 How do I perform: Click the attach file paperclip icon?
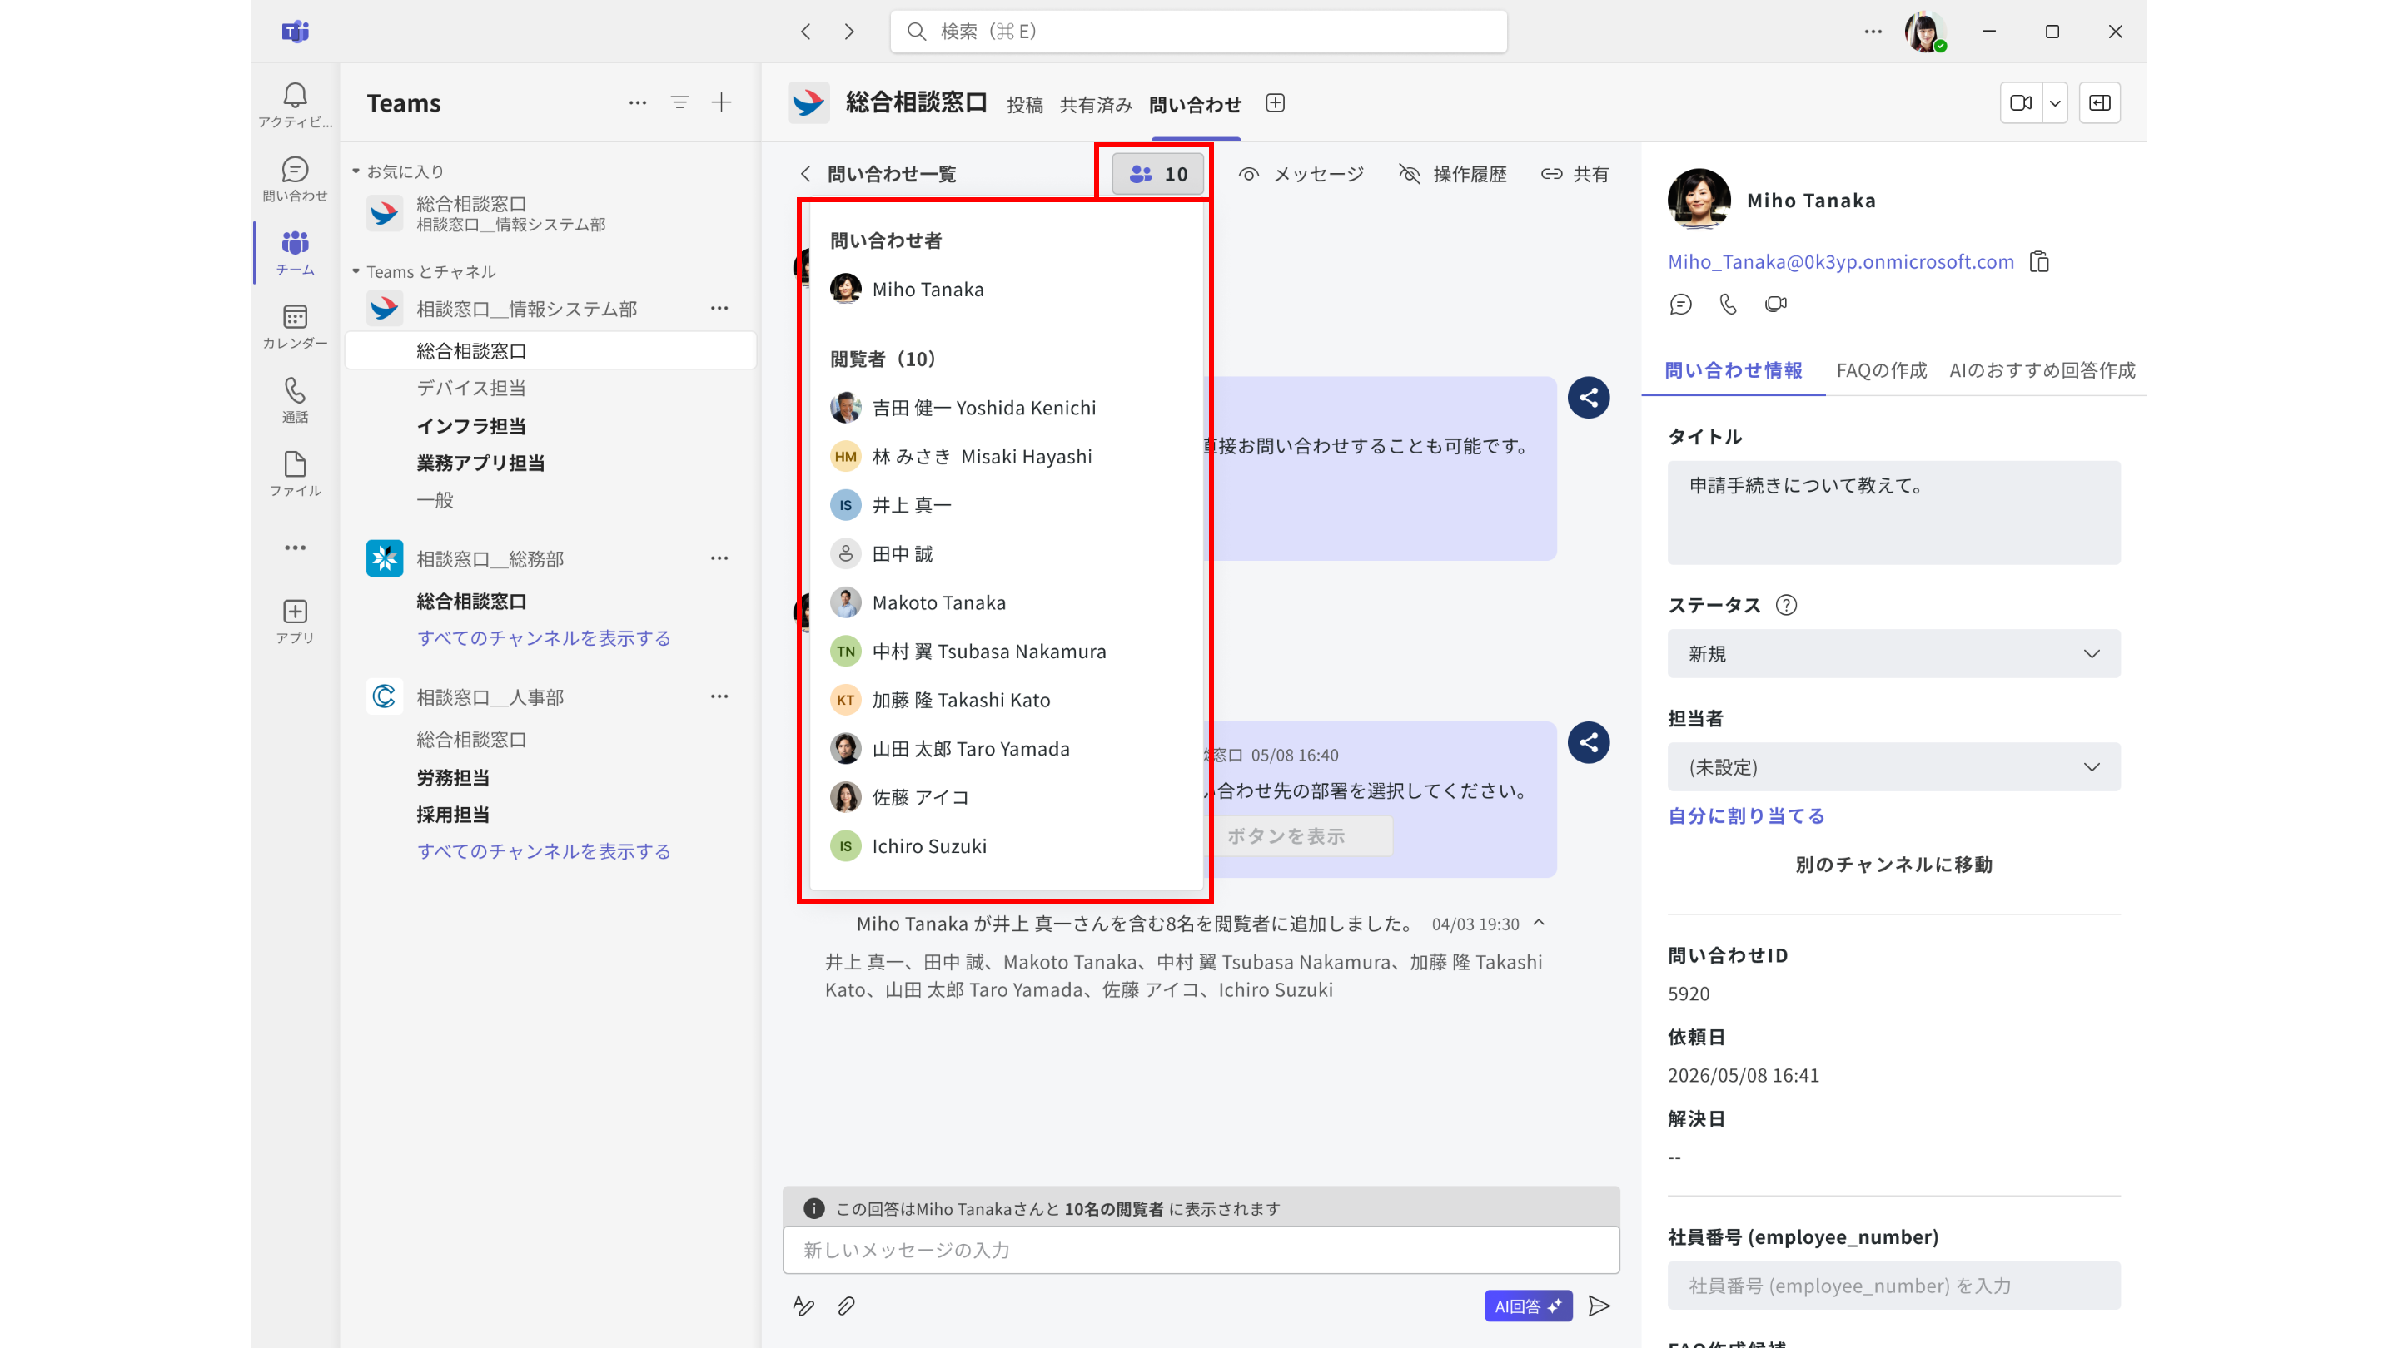point(845,1306)
